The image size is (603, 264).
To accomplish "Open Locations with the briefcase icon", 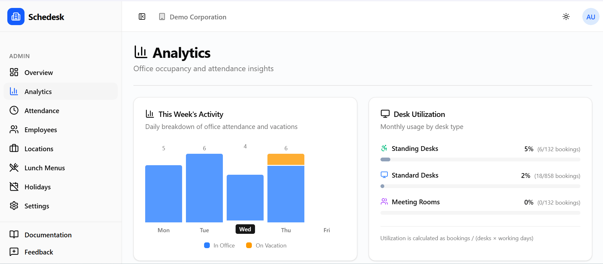I will 14,148.
